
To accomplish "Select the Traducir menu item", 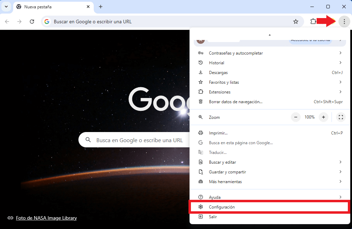I will pos(270,152).
